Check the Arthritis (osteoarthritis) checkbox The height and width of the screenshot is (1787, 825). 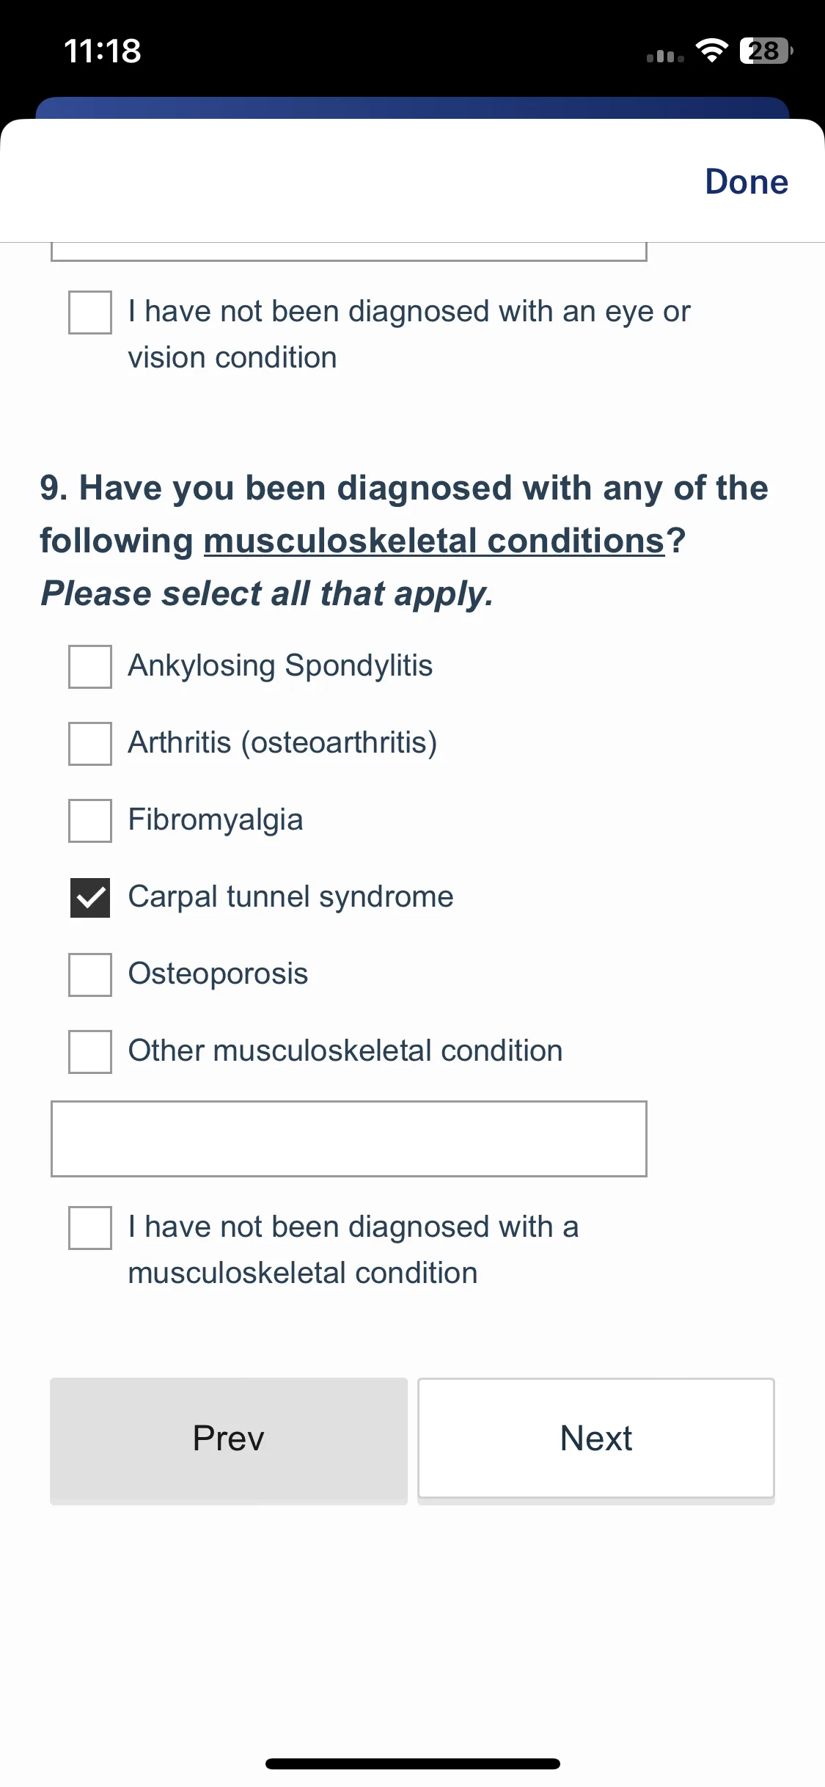pos(90,744)
